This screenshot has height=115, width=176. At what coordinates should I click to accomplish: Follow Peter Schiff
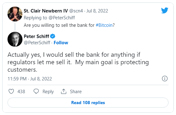(61, 43)
